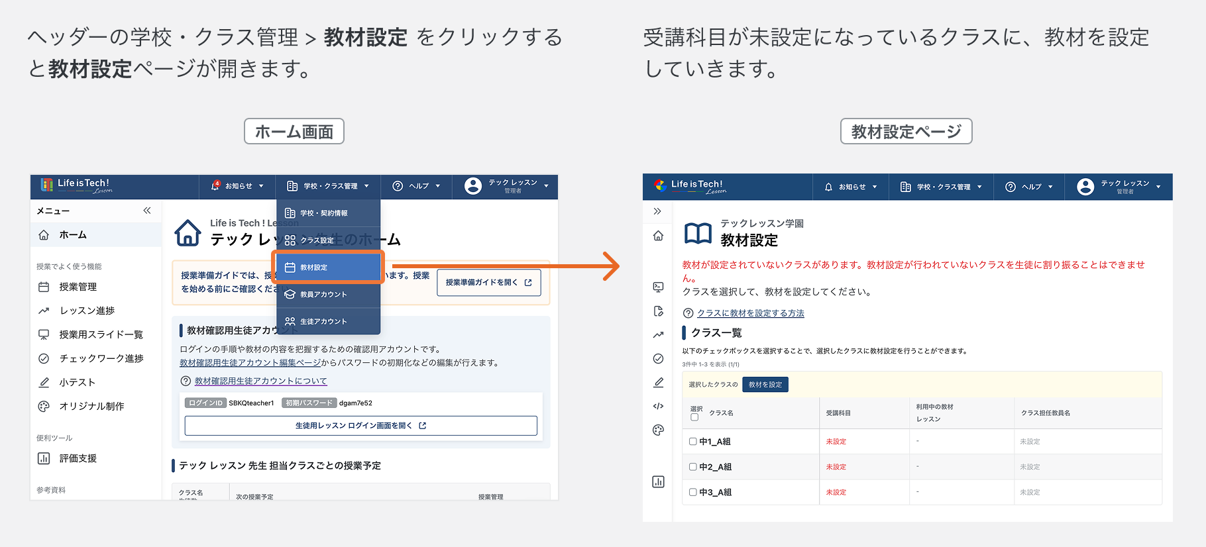
Task: Check the 中2_A組 class checkbox
Action: (692, 467)
